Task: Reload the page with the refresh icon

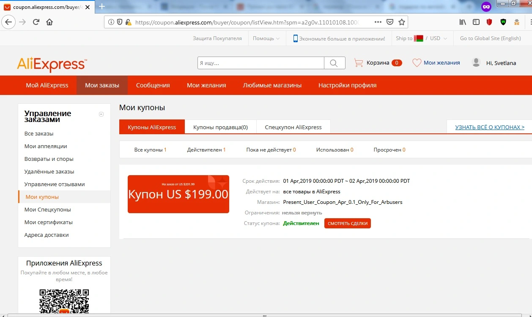Action: [x=36, y=22]
